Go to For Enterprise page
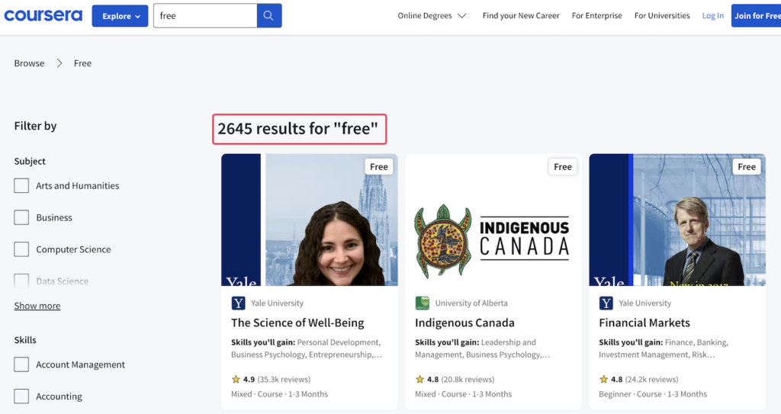This screenshot has width=781, height=414. point(596,15)
